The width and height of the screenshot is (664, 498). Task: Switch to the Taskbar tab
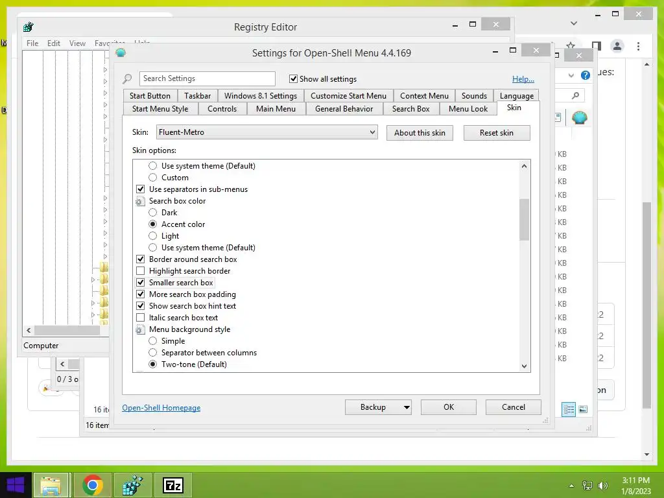[x=197, y=96]
